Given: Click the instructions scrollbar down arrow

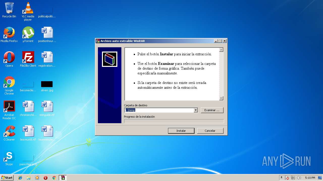Looking at the screenshot, I should coord(221,98).
